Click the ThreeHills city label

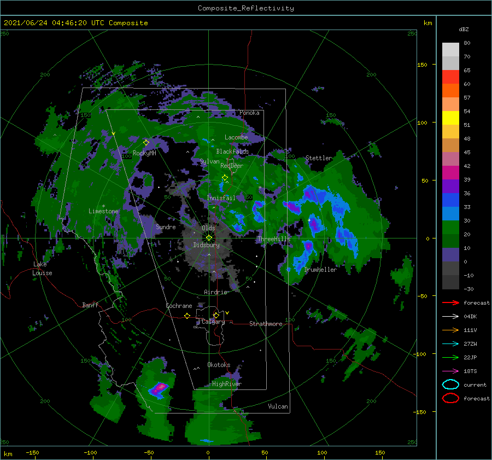click(x=274, y=239)
